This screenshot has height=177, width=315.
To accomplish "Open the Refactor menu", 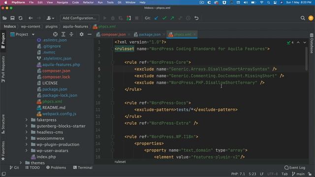I will (88, 2).
